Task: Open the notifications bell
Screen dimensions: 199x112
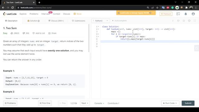Action: [x=186, y=14]
